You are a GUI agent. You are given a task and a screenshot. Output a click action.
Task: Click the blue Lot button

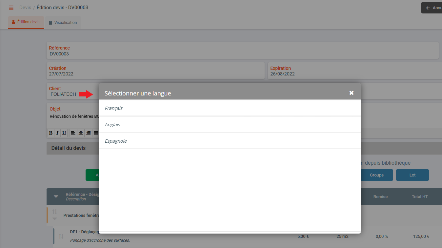click(412, 175)
